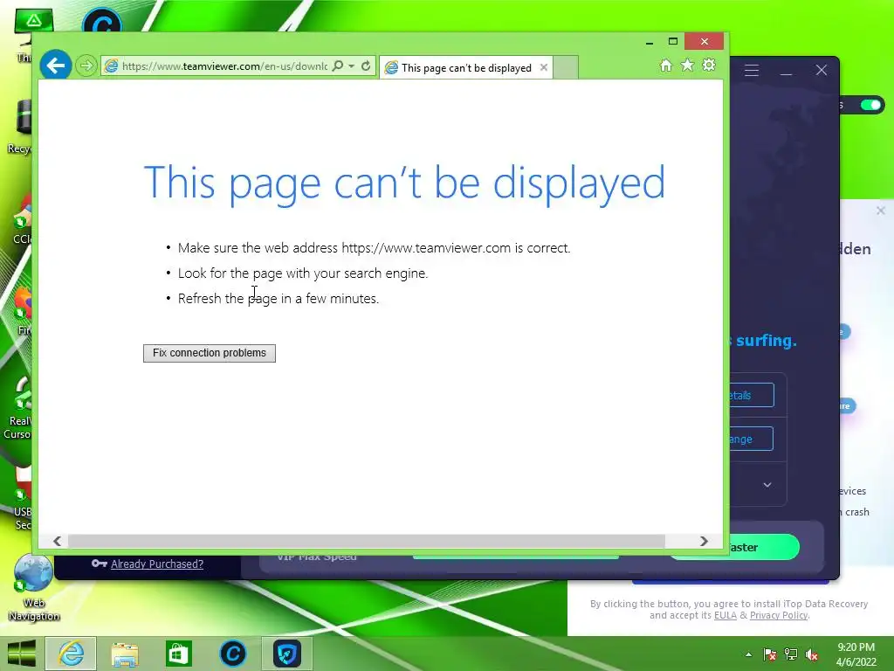This screenshot has height=671, width=894.
Task: Open Web Navigation desktop shortcut
Action: click(33, 588)
